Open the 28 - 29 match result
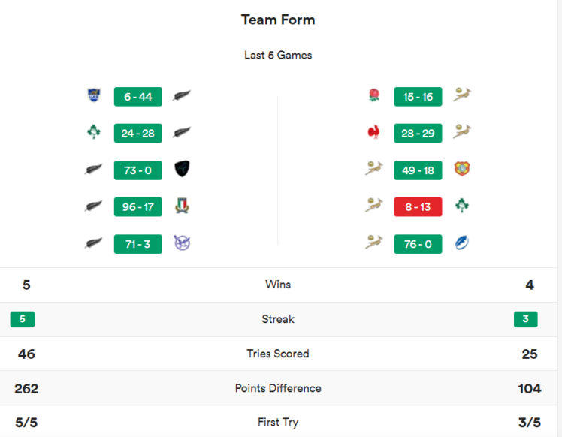 tap(418, 133)
